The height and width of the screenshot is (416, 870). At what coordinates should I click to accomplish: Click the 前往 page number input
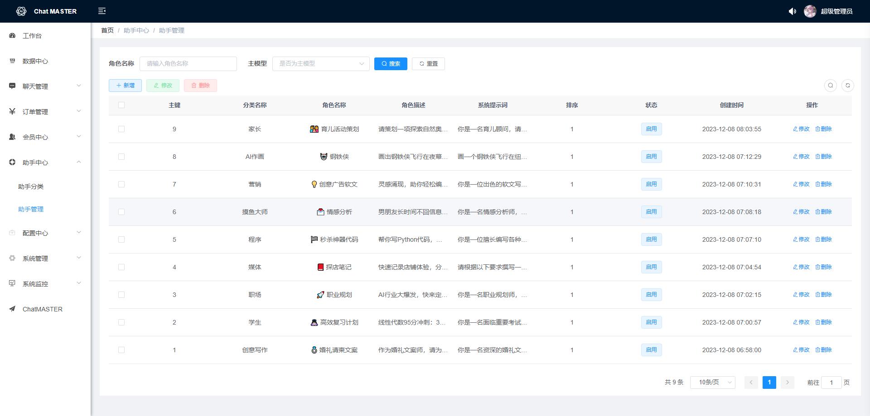coord(831,383)
